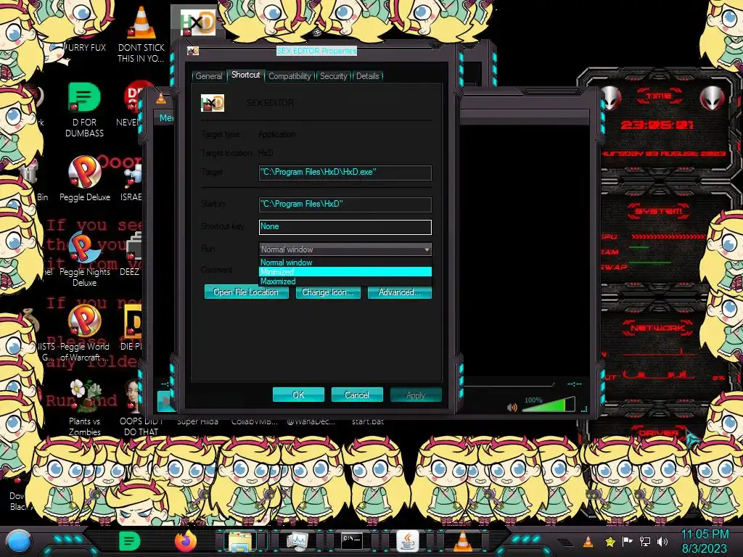The width and height of the screenshot is (743, 557).
Task: Choose Maximized from the Run list
Action: (x=345, y=281)
